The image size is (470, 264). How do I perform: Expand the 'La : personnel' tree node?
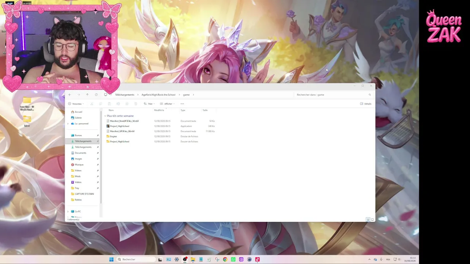[68, 124]
